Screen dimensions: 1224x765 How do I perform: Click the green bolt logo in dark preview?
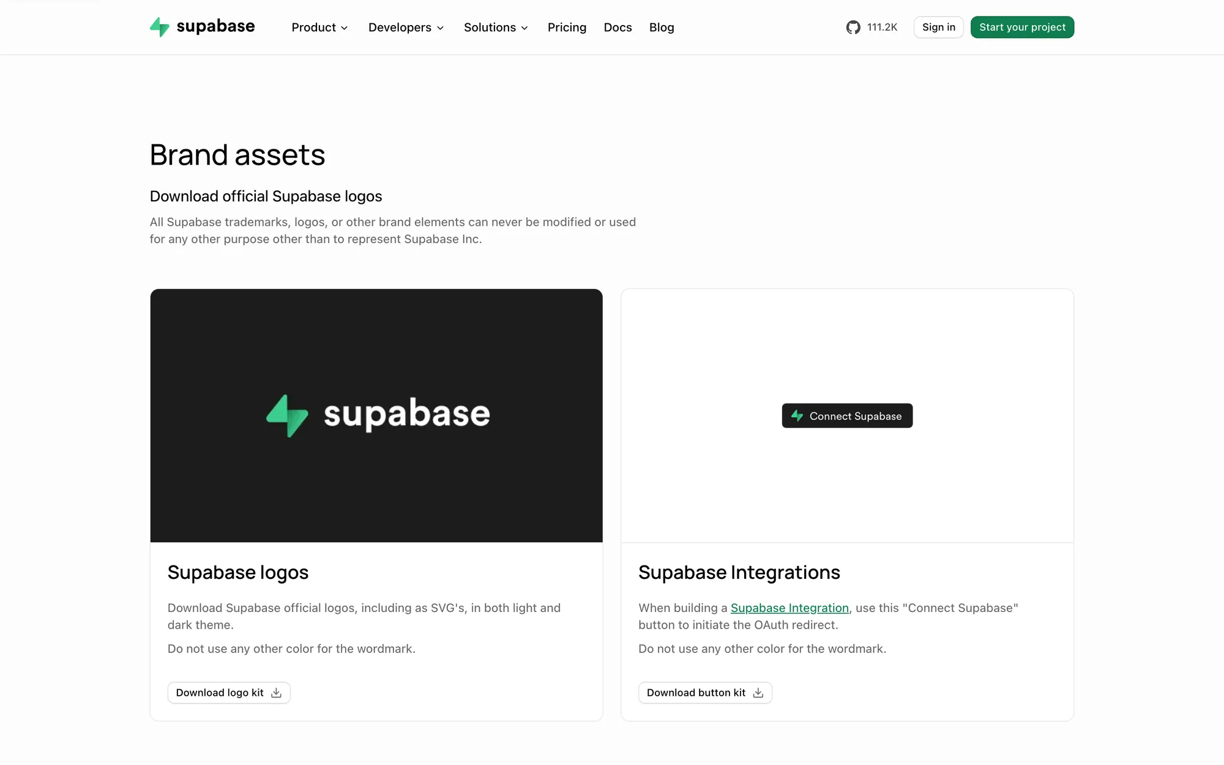287,416
